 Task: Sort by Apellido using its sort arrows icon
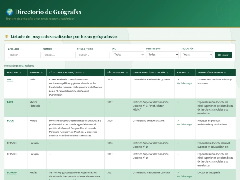20,72
